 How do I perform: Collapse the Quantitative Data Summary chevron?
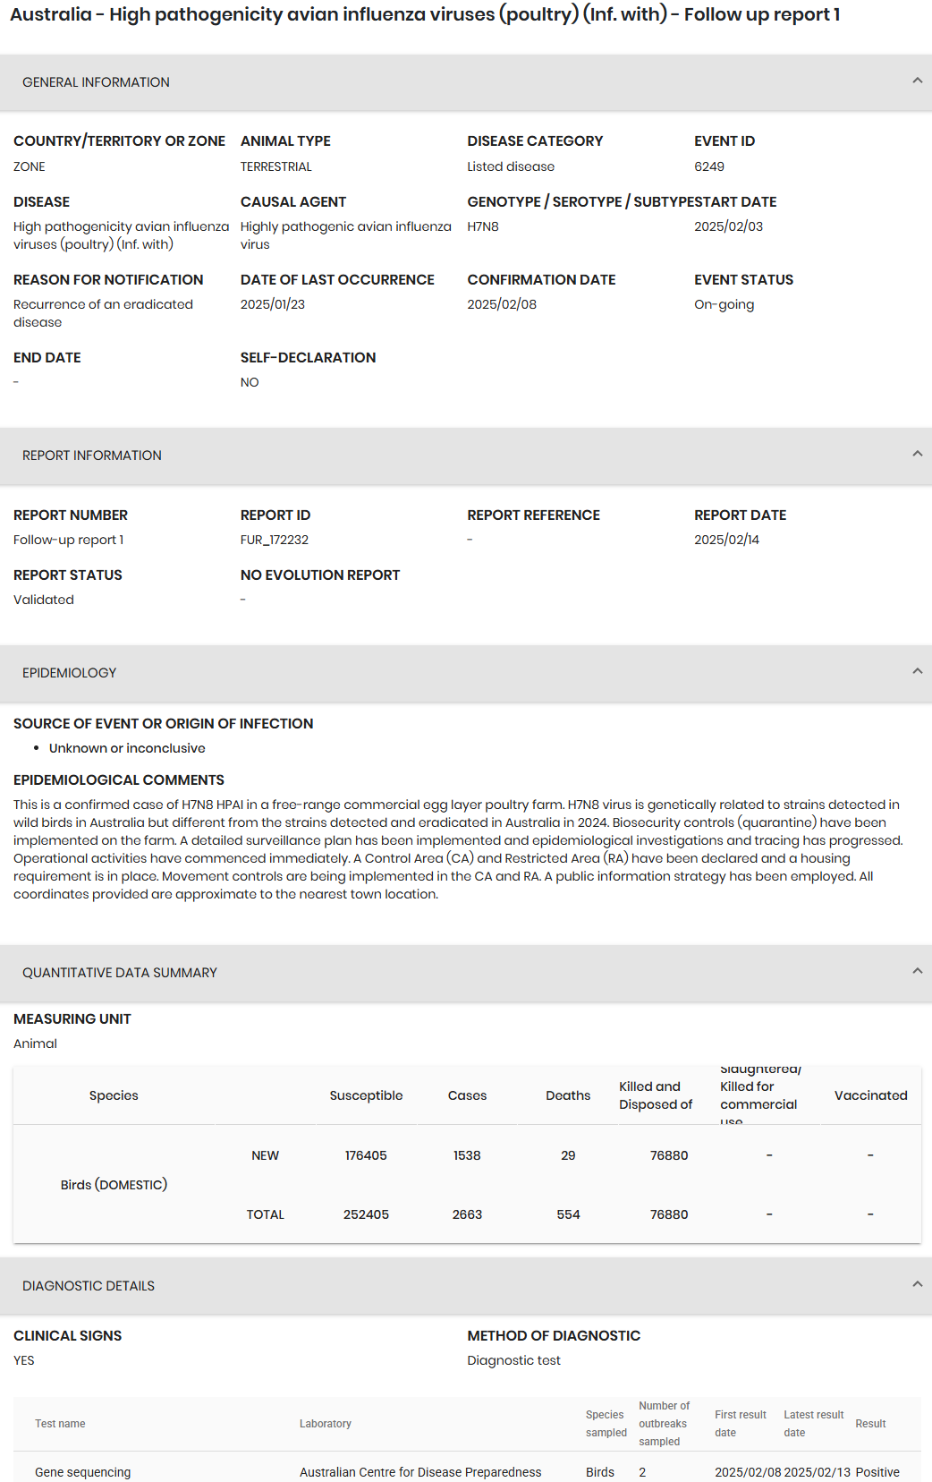[x=917, y=971]
